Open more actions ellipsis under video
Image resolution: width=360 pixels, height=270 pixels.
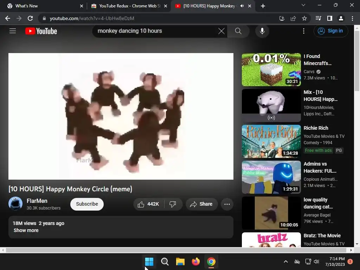tap(227, 204)
